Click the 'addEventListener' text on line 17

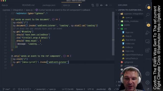click(58, 62)
